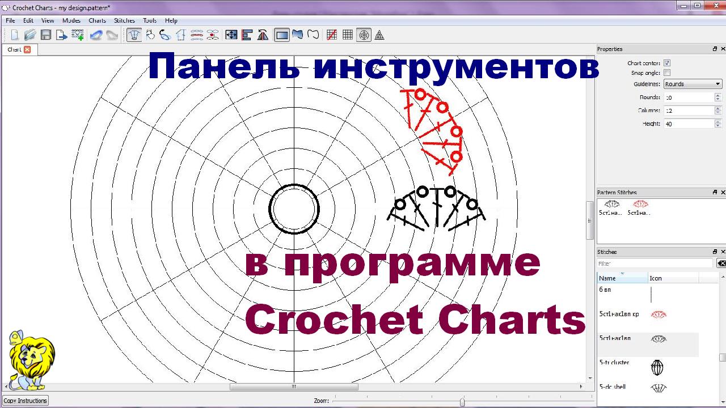Click the no-guidelines red slash grid icon

tap(332, 35)
